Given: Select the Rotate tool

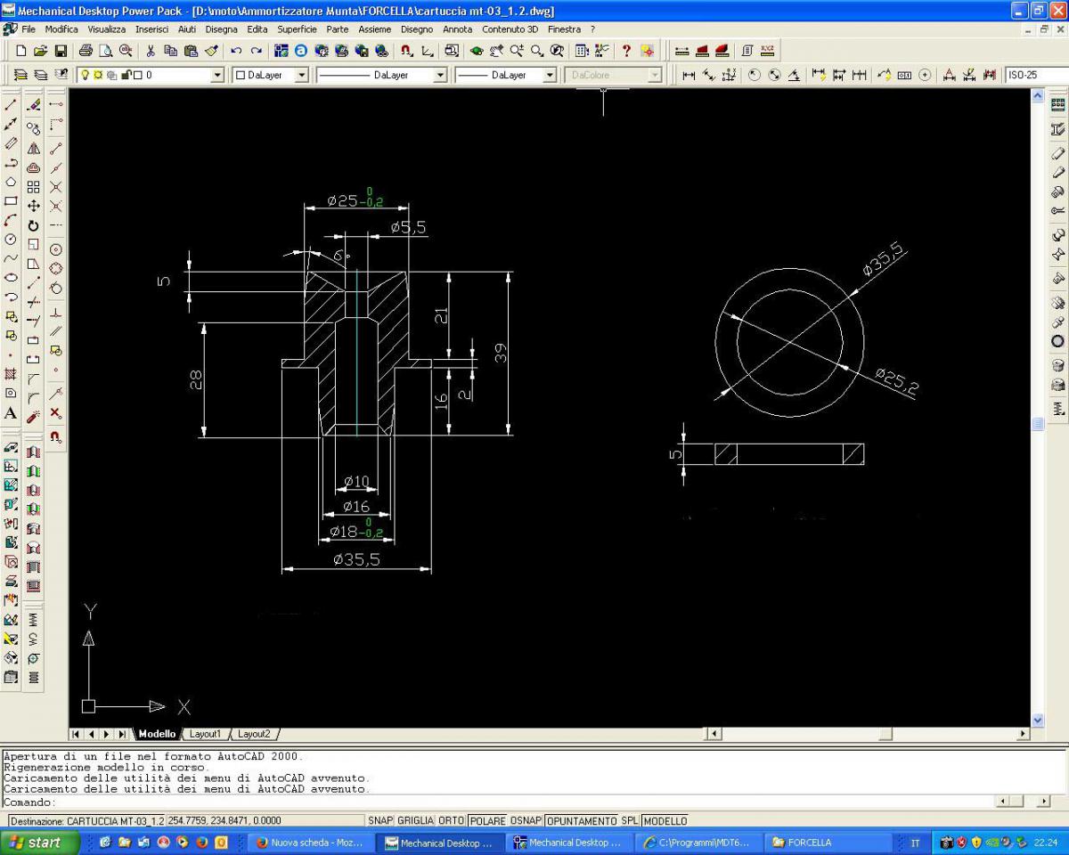Looking at the screenshot, I should coord(33,225).
